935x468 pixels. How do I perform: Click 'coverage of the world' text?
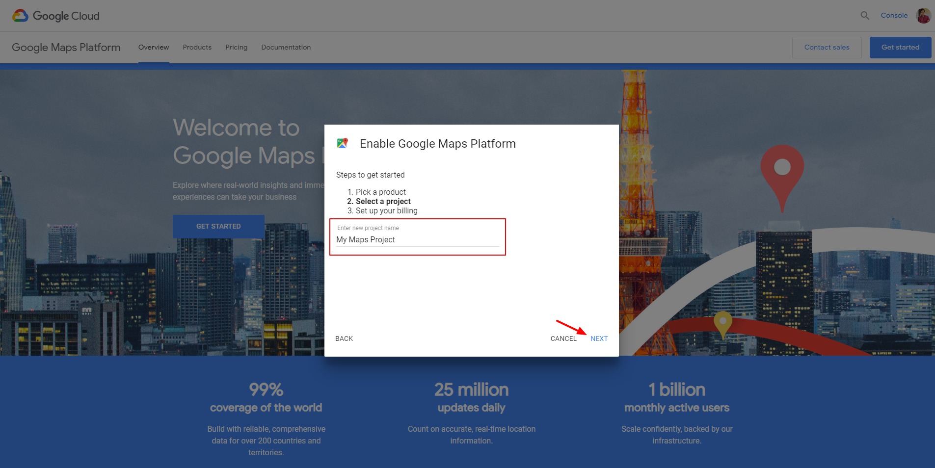(x=266, y=408)
